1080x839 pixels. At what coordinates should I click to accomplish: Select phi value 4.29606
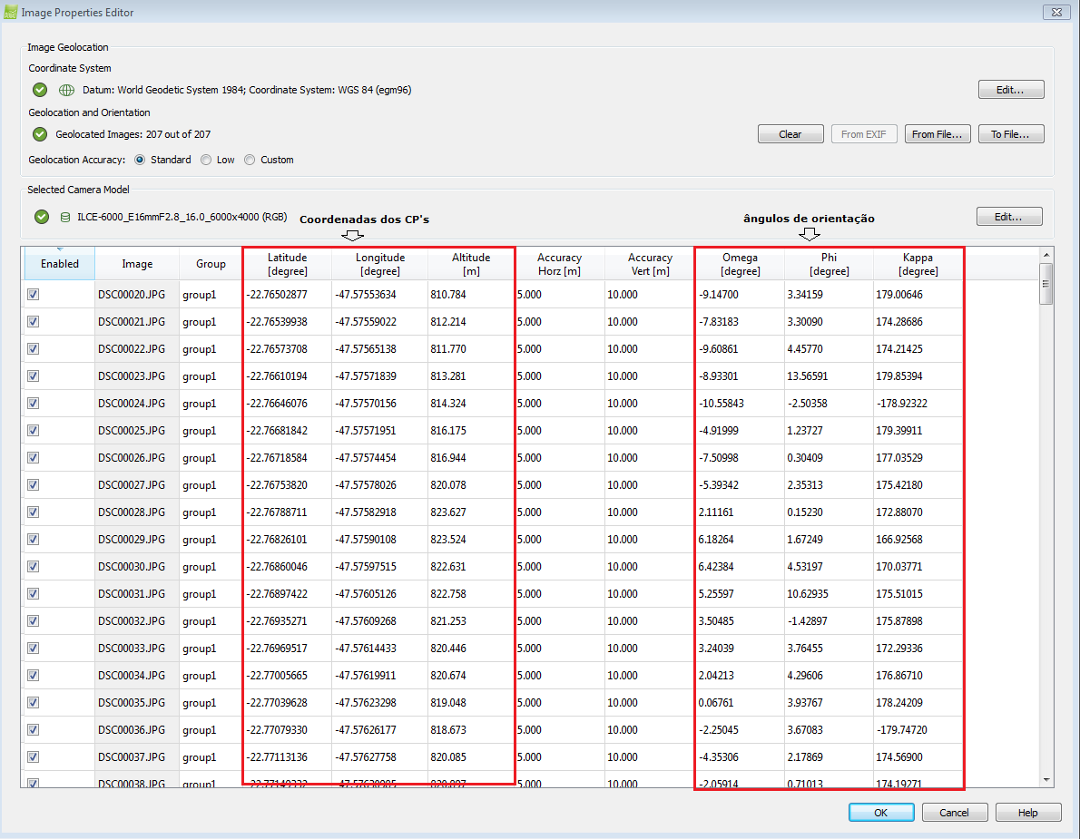pos(830,675)
